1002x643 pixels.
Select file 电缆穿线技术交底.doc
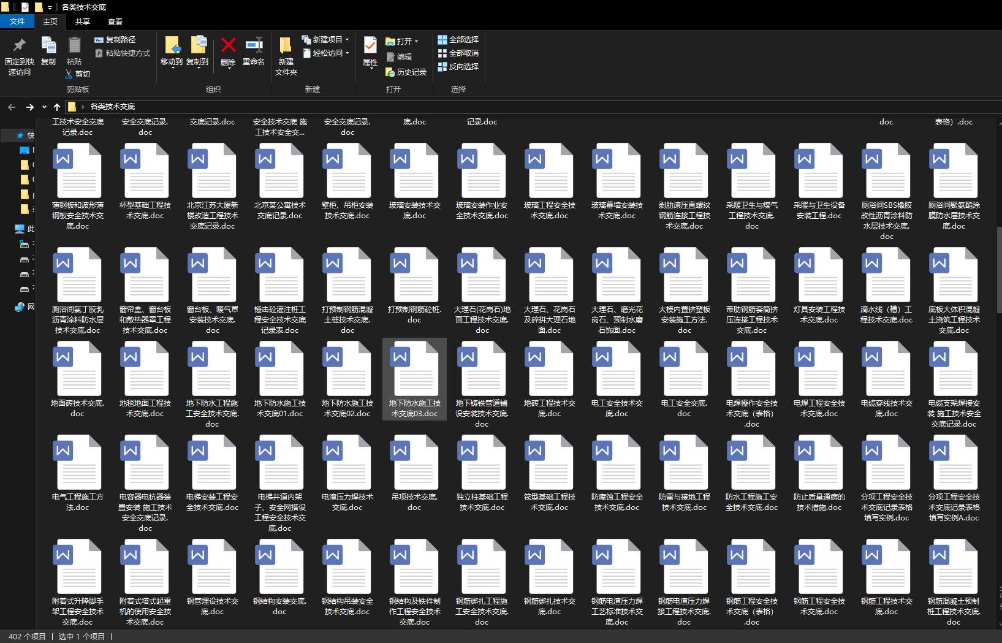click(887, 381)
